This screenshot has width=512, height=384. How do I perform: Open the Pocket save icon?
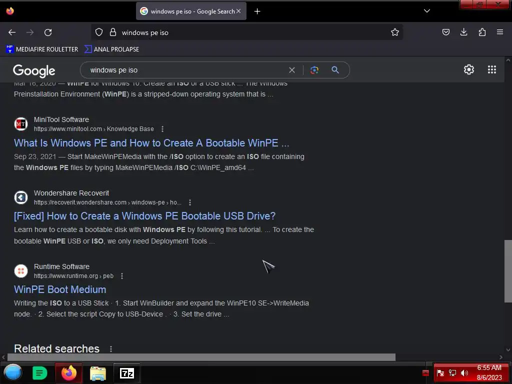pos(445,32)
